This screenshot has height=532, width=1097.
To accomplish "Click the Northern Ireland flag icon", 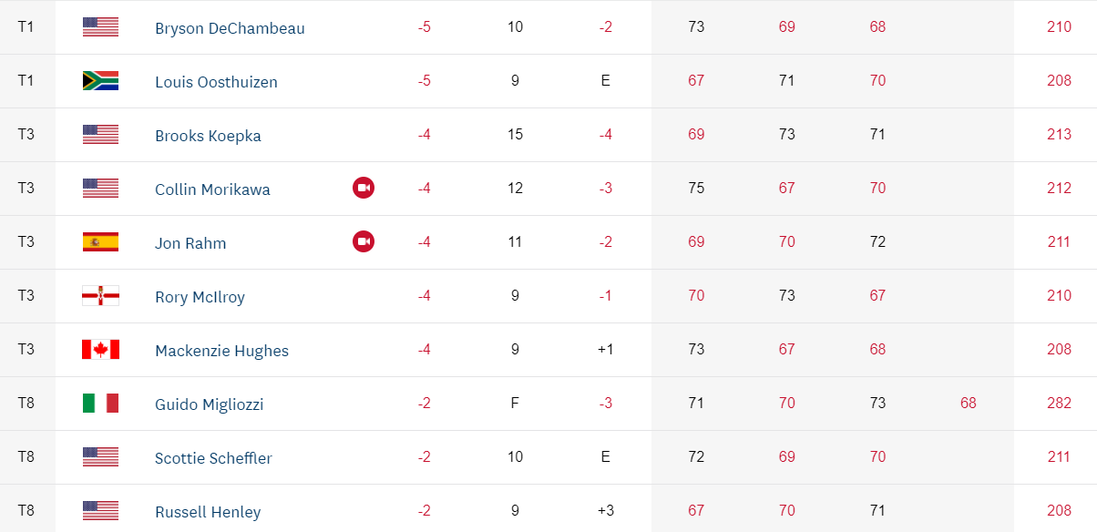I will [100, 296].
